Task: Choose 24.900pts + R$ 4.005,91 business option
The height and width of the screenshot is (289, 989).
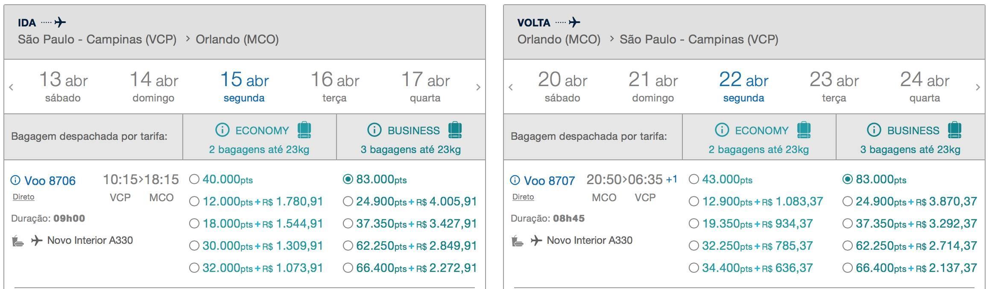Action: [x=348, y=201]
